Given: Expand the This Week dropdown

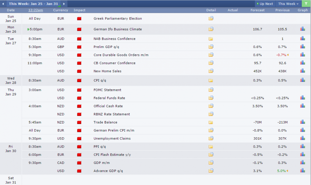Looking at the screenshot, I should [x=288, y=4].
